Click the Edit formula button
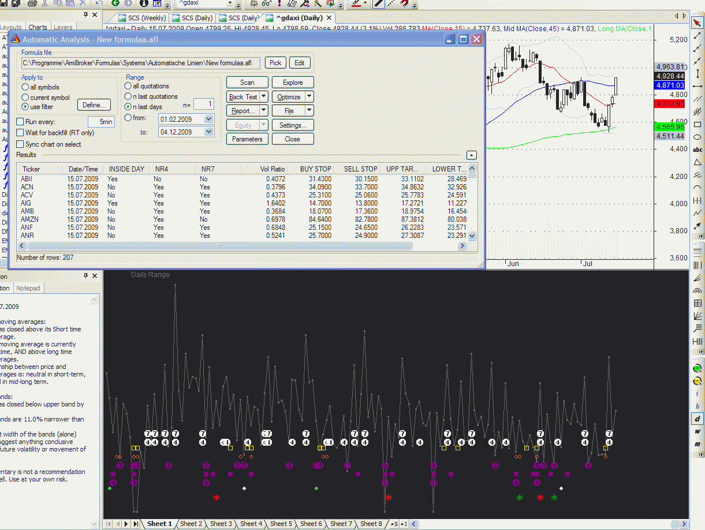Viewport: 705px width, 530px height. pos(299,63)
